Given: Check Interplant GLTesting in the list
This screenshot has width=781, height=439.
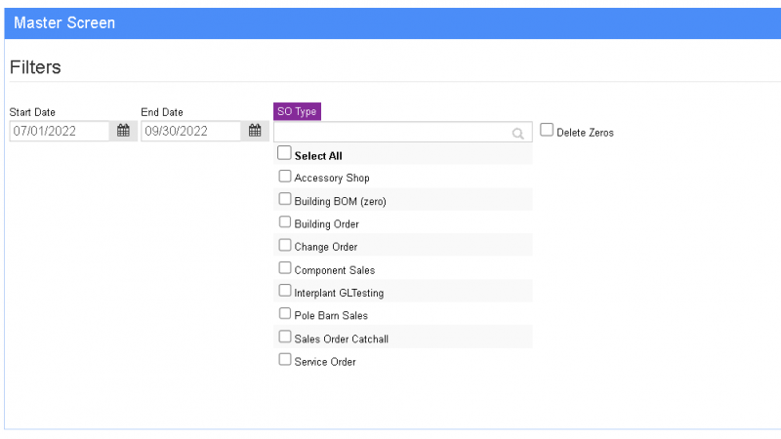Looking at the screenshot, I should pos(284,291).
